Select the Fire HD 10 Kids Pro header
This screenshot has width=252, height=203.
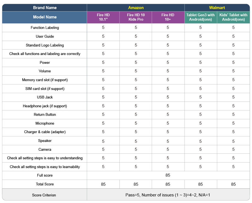[x=136, y=17]
